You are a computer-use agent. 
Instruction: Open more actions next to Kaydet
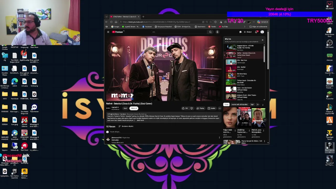pyautogui.click(x=220, y=108)
